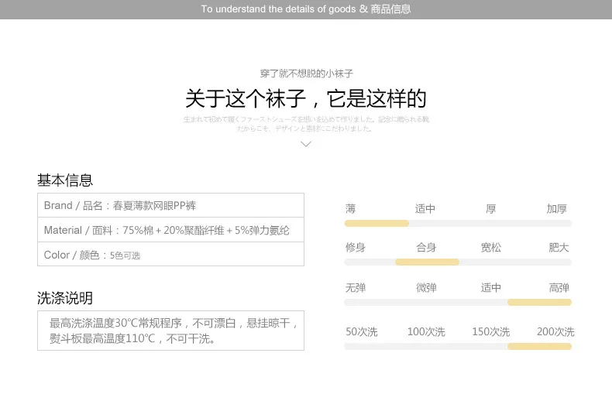Image resolution: width=612 pixels, height=401 pixels.
Task: Click the Color / 颜色 row
Action: (170, 255)
